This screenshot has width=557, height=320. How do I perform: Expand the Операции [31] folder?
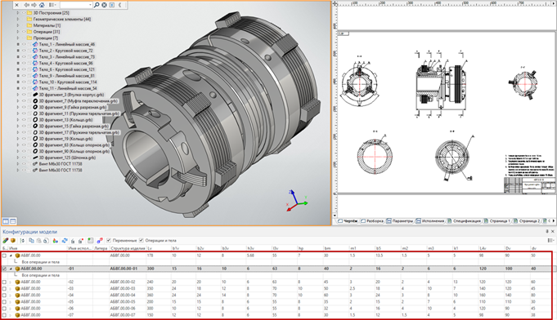(x=18, y=32)
